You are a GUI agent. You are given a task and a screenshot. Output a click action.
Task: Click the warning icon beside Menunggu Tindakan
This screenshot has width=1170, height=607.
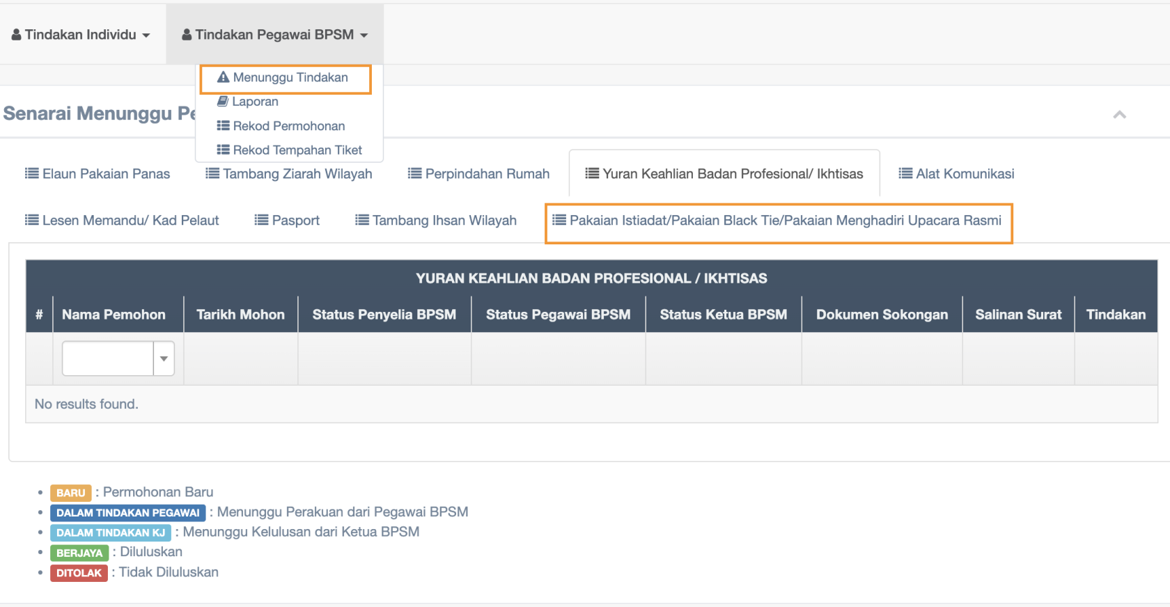223,77
